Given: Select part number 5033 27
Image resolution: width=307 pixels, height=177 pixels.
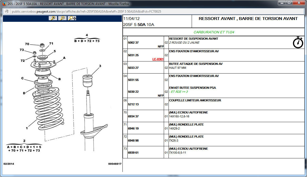Looking at the screenshot, I should coord(133,68).
